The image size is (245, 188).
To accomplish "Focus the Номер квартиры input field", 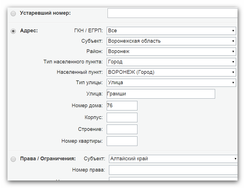I will (x=122, y=141).
